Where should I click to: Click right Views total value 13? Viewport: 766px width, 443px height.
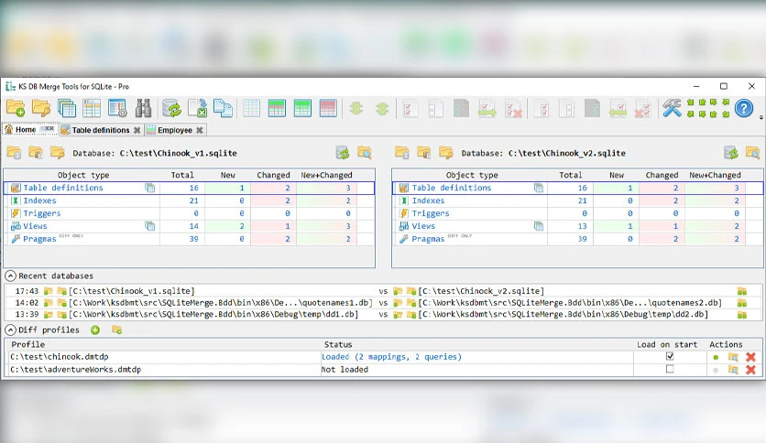583,226
